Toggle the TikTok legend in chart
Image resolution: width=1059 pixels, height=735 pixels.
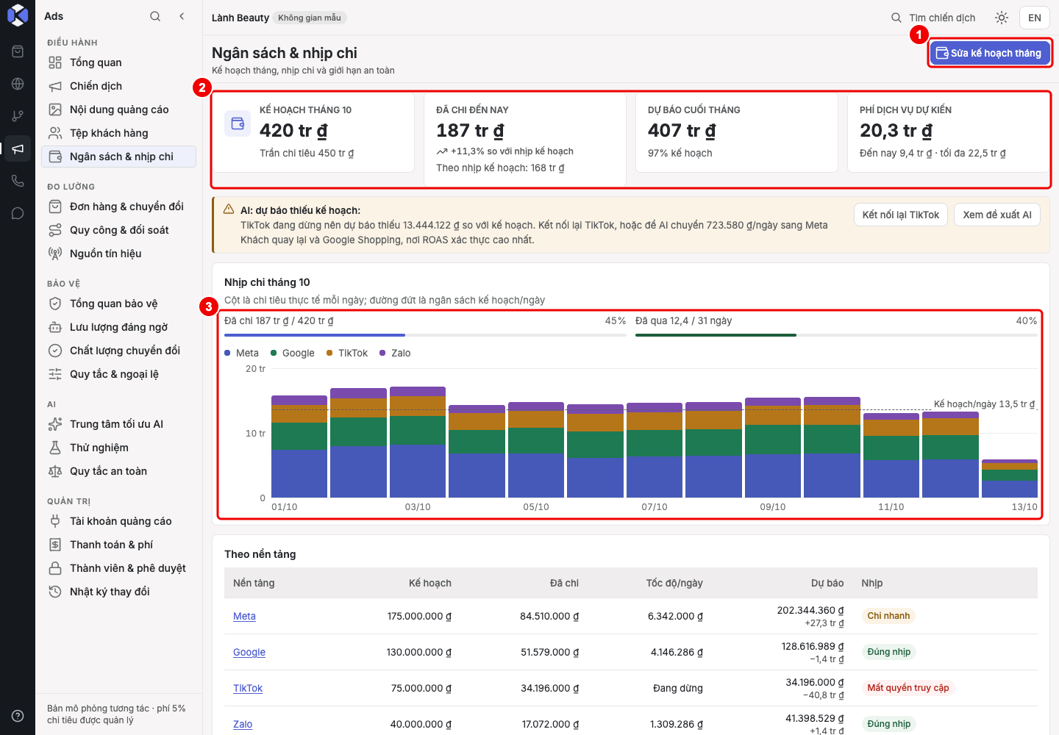(x=347, y=353)
